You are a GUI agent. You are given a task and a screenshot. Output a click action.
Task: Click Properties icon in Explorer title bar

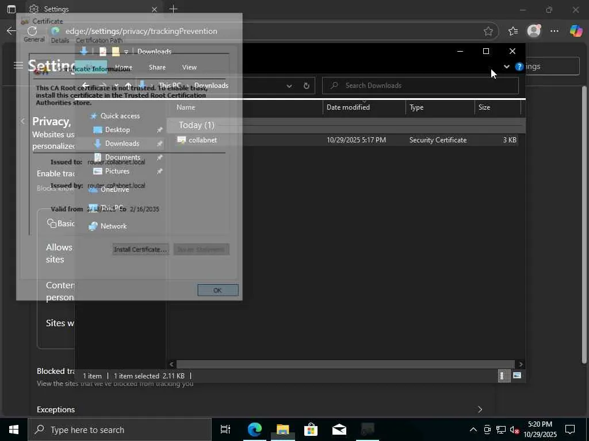[x=102, y=51]
